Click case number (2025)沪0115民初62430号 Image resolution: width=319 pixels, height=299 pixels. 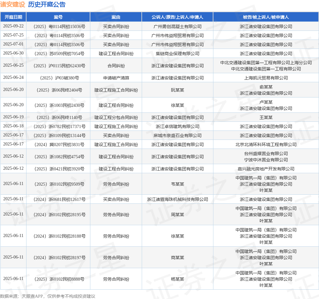pos(59,66)
